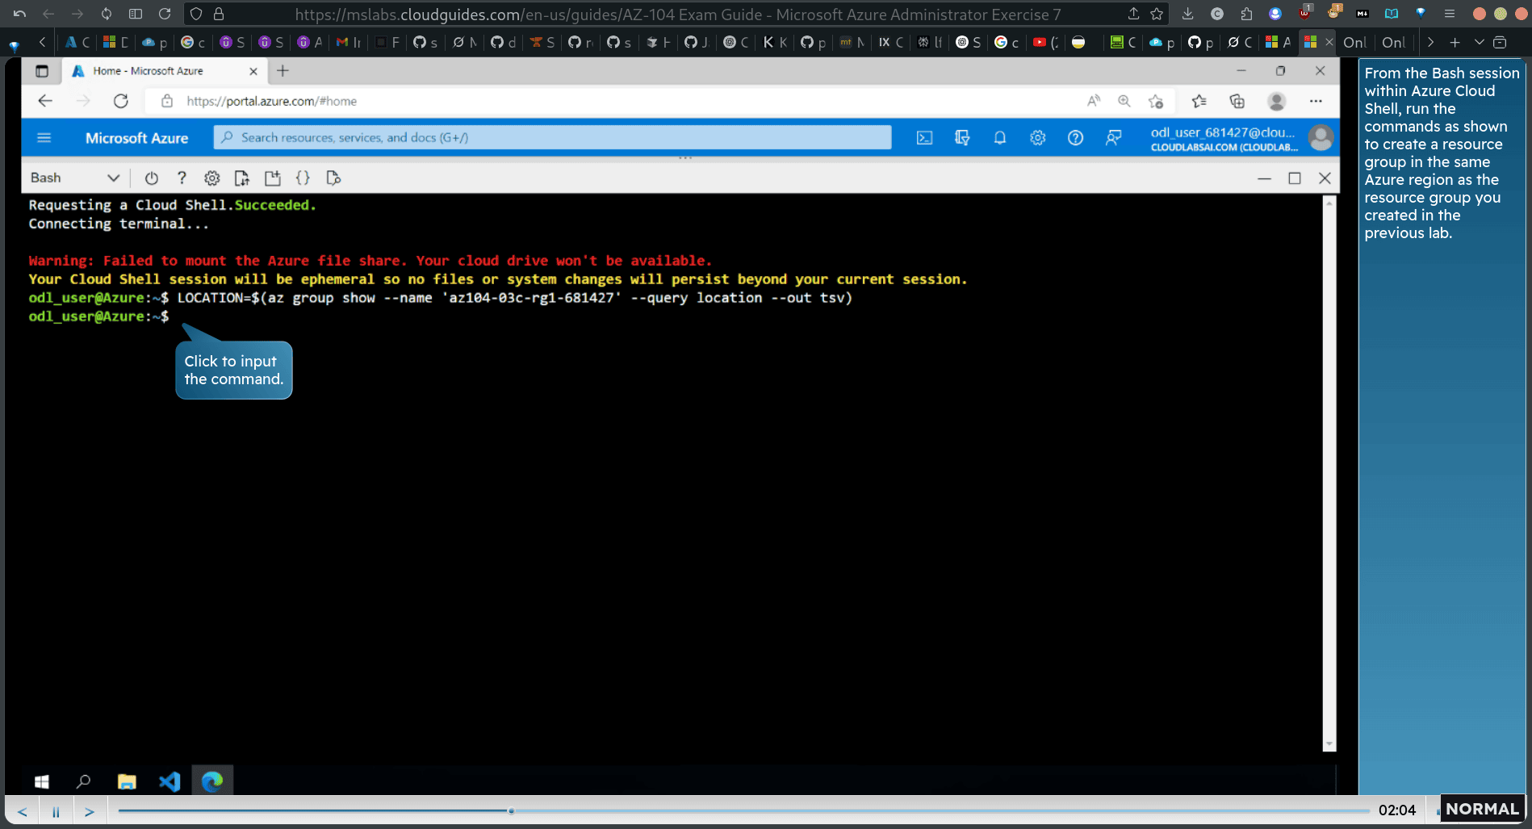Click the terminal vertical scrollbar down arrow

click(1329, 744)
